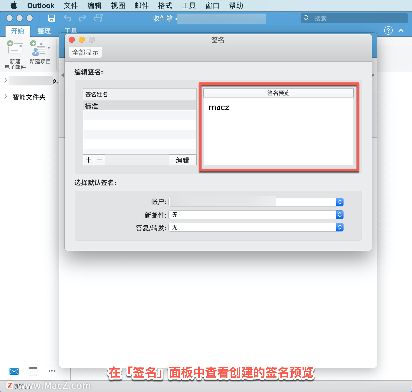
Task: Open the 工具 menu in menu bar
Action: point(189,6)
